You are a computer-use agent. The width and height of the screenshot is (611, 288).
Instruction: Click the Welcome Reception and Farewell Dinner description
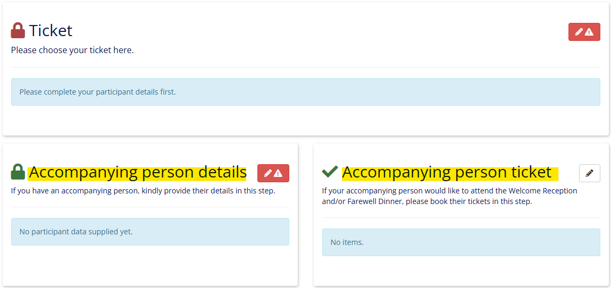(x=450, y=197)
